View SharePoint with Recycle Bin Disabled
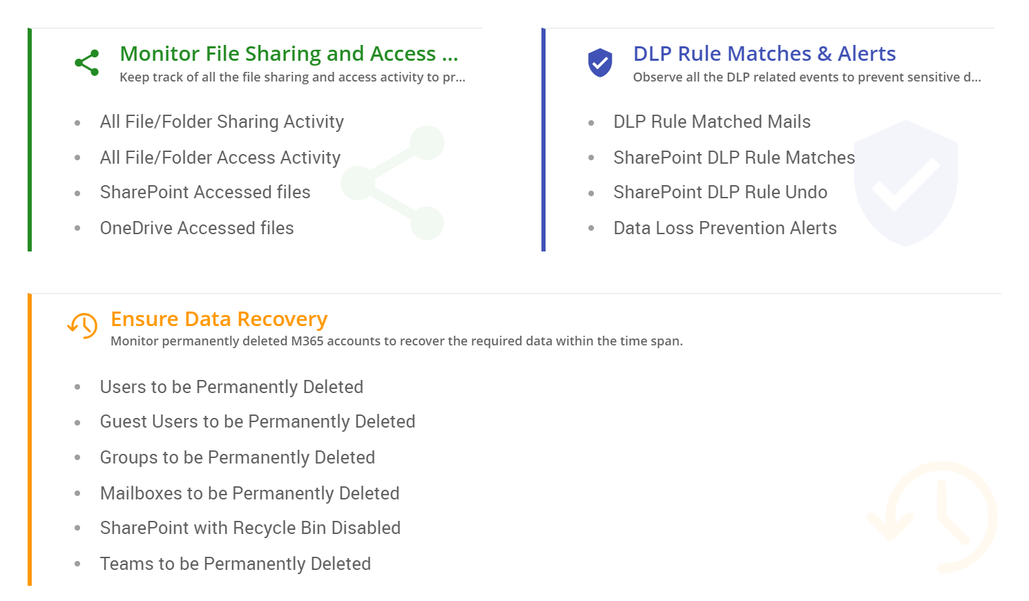Viewport: 1029px width, 601px height. (250, 528)
